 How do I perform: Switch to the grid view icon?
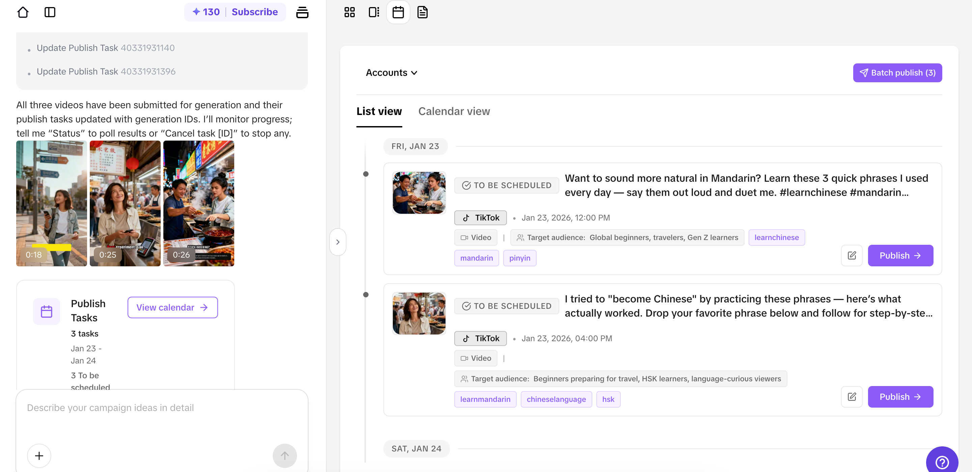pyautogui.click(x=349, y=12)
